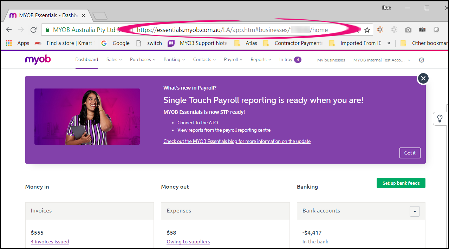The width and height of the screenshot is (449, 249).
Task: Open the Owing to suppliers link
Action: (x=188, y=242)
